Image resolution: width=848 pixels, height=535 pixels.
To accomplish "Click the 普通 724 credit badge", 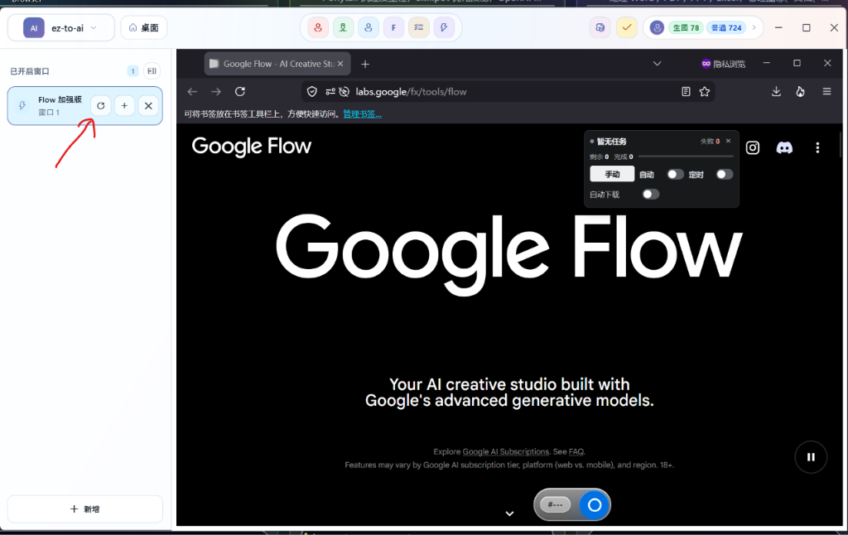I will [725, 27].
